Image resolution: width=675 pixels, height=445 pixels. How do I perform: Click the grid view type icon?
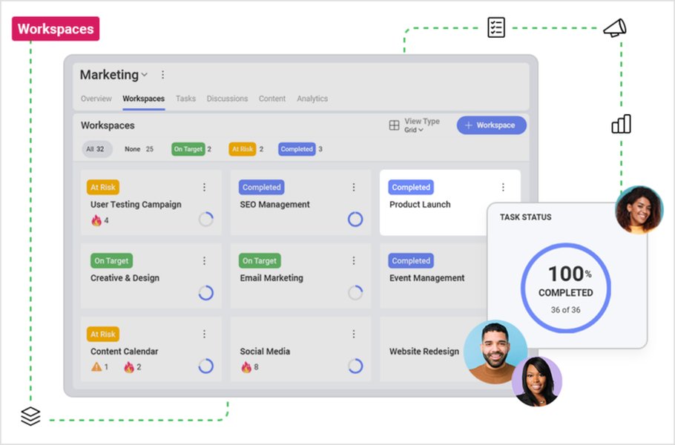pos(394,125)
